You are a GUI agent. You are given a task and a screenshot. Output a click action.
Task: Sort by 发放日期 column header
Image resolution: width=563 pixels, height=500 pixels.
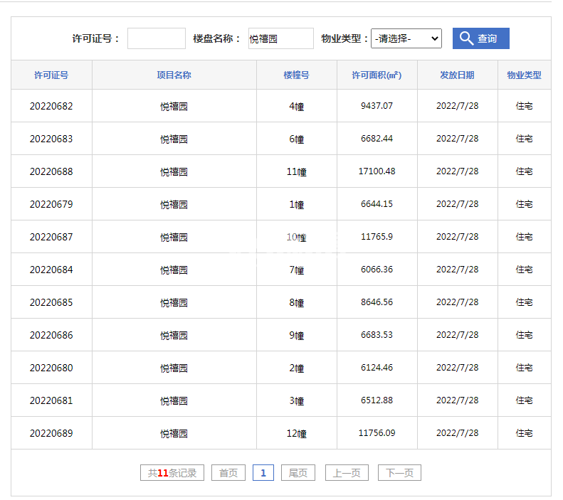tap(457, 75)
